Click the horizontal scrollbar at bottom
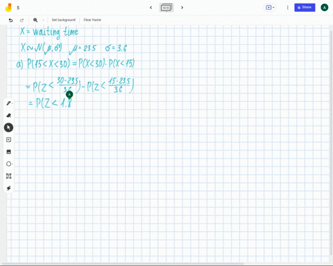 click(123, 264)
